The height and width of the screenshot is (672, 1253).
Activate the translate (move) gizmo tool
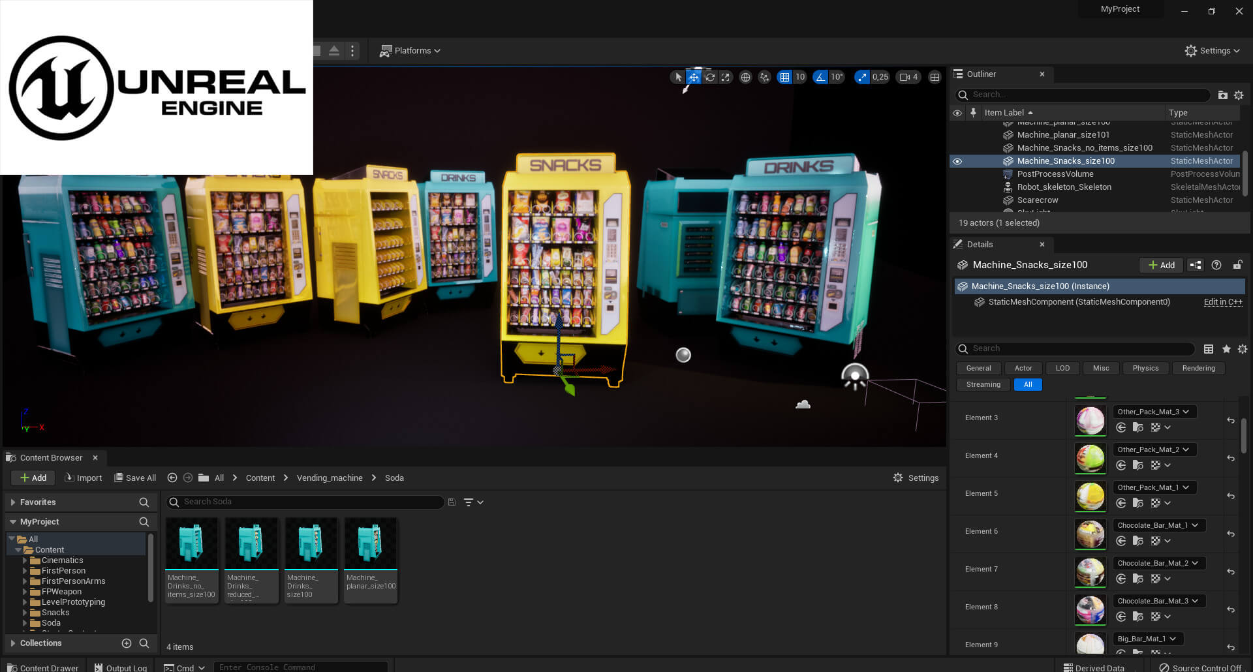[x=694, y=77]
